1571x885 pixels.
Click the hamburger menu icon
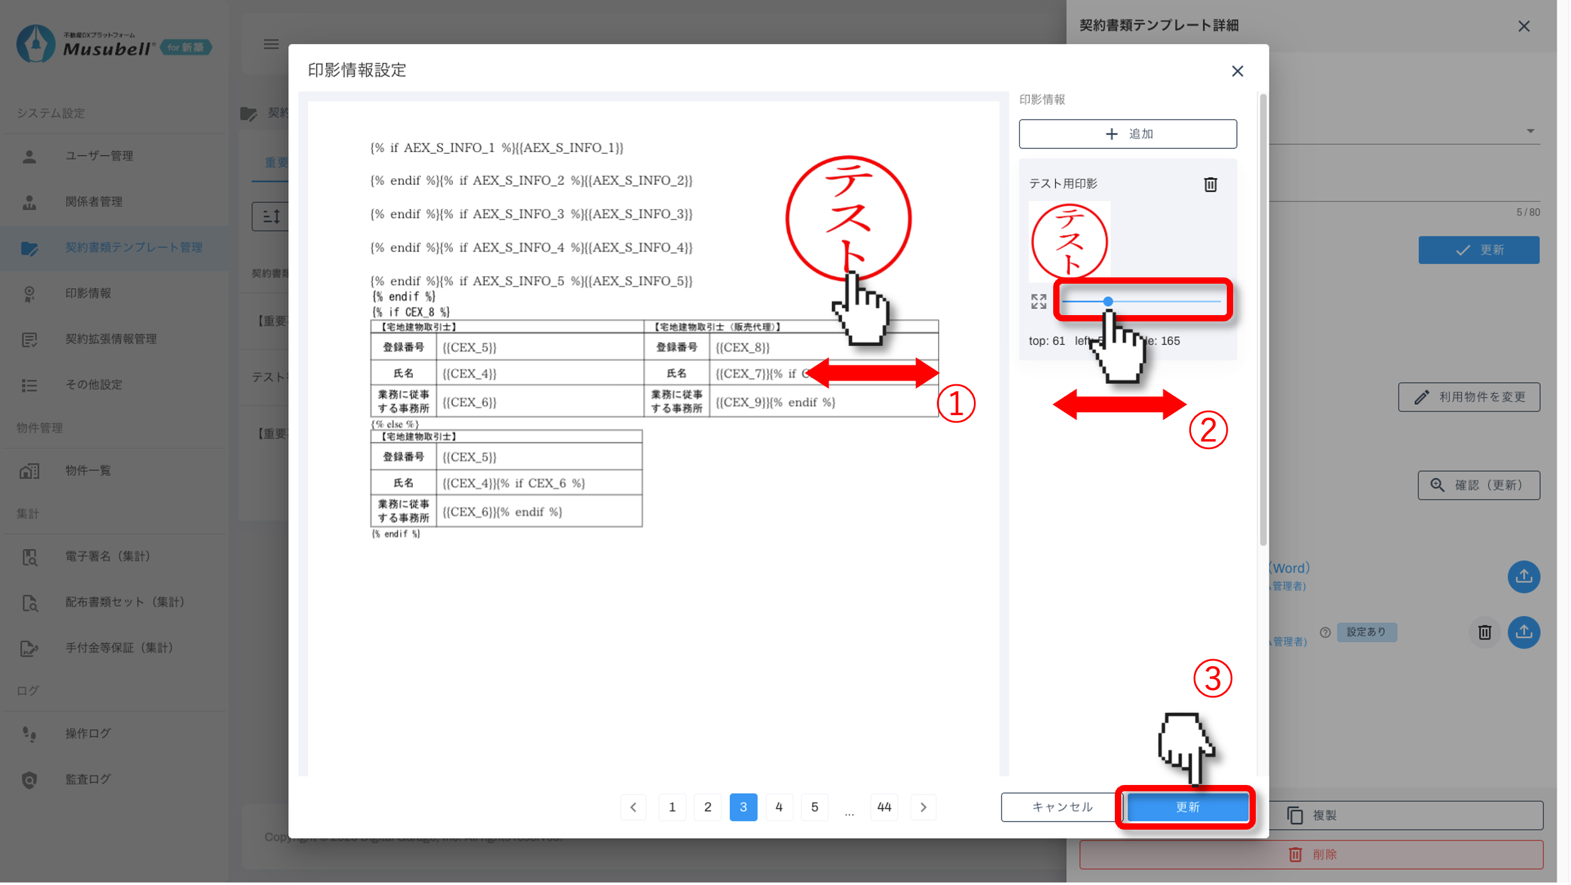pos(271,44)
